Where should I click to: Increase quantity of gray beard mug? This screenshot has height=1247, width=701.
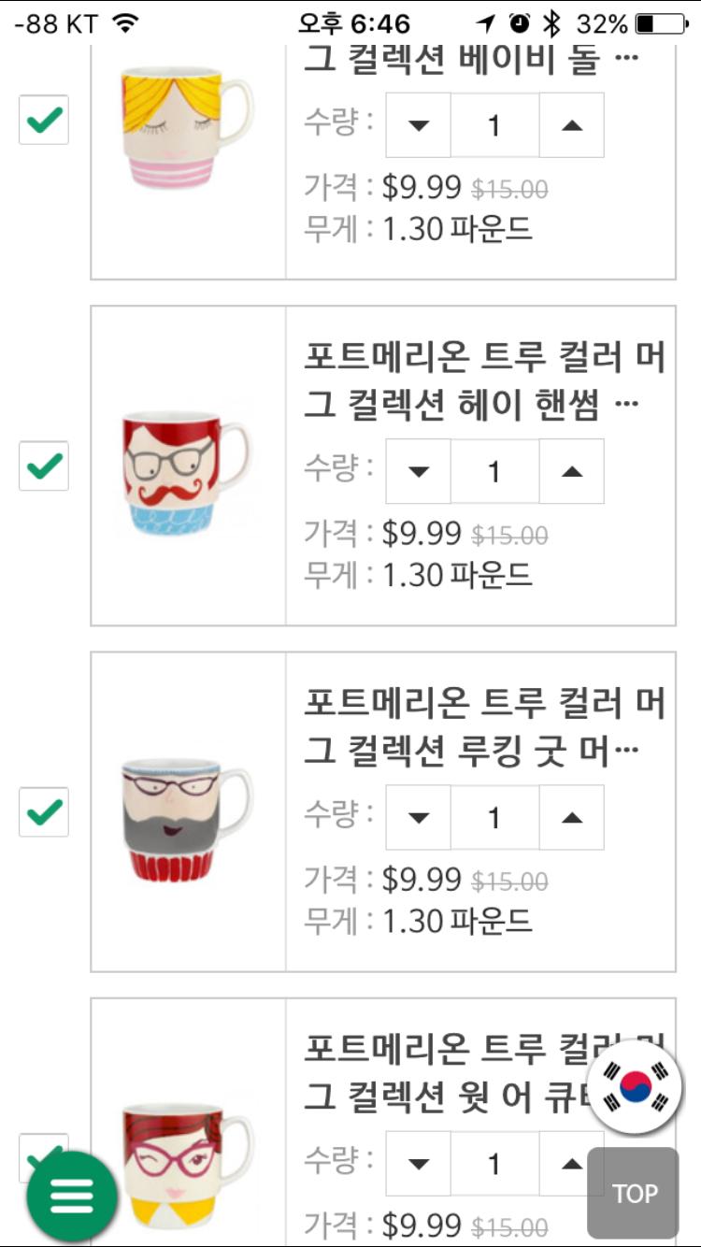572,818
